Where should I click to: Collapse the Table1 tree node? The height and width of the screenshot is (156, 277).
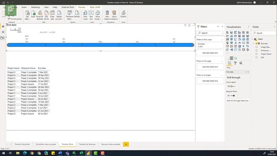tap(253, 39)
